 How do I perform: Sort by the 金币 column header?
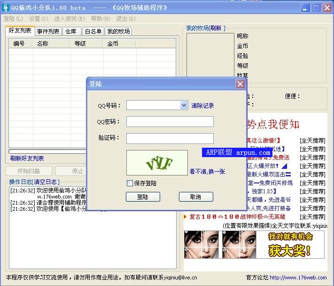[x=119, y=43]
